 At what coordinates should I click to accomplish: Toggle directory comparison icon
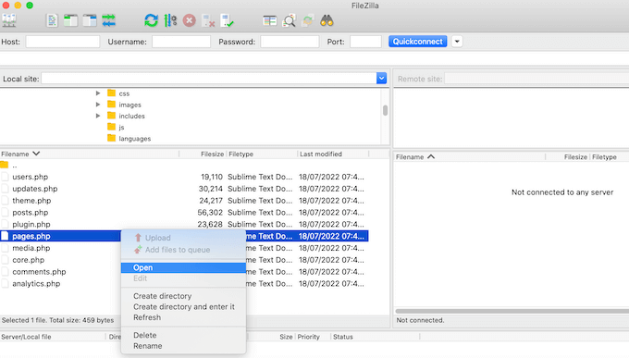tap(289, 20)
